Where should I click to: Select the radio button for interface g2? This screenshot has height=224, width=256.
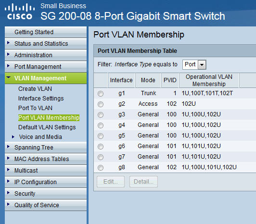[101, 104]
